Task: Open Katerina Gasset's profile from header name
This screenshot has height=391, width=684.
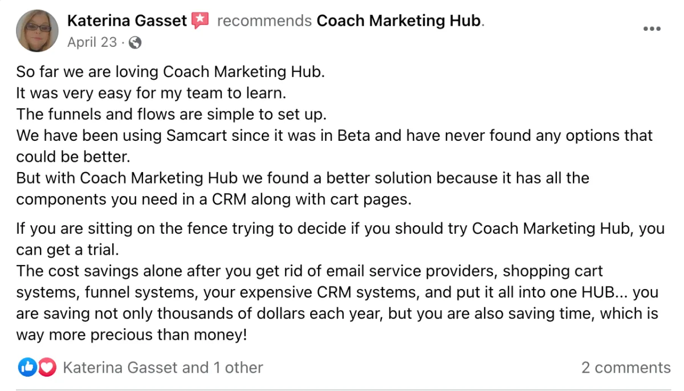Action: [x=127, y=21]
